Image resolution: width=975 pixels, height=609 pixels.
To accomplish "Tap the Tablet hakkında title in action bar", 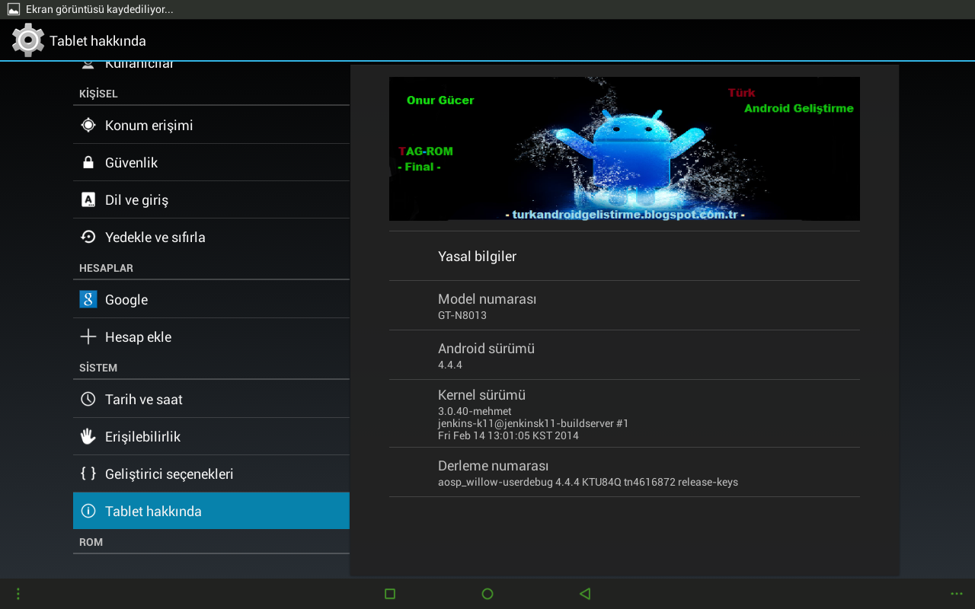I will coord(97,40).
